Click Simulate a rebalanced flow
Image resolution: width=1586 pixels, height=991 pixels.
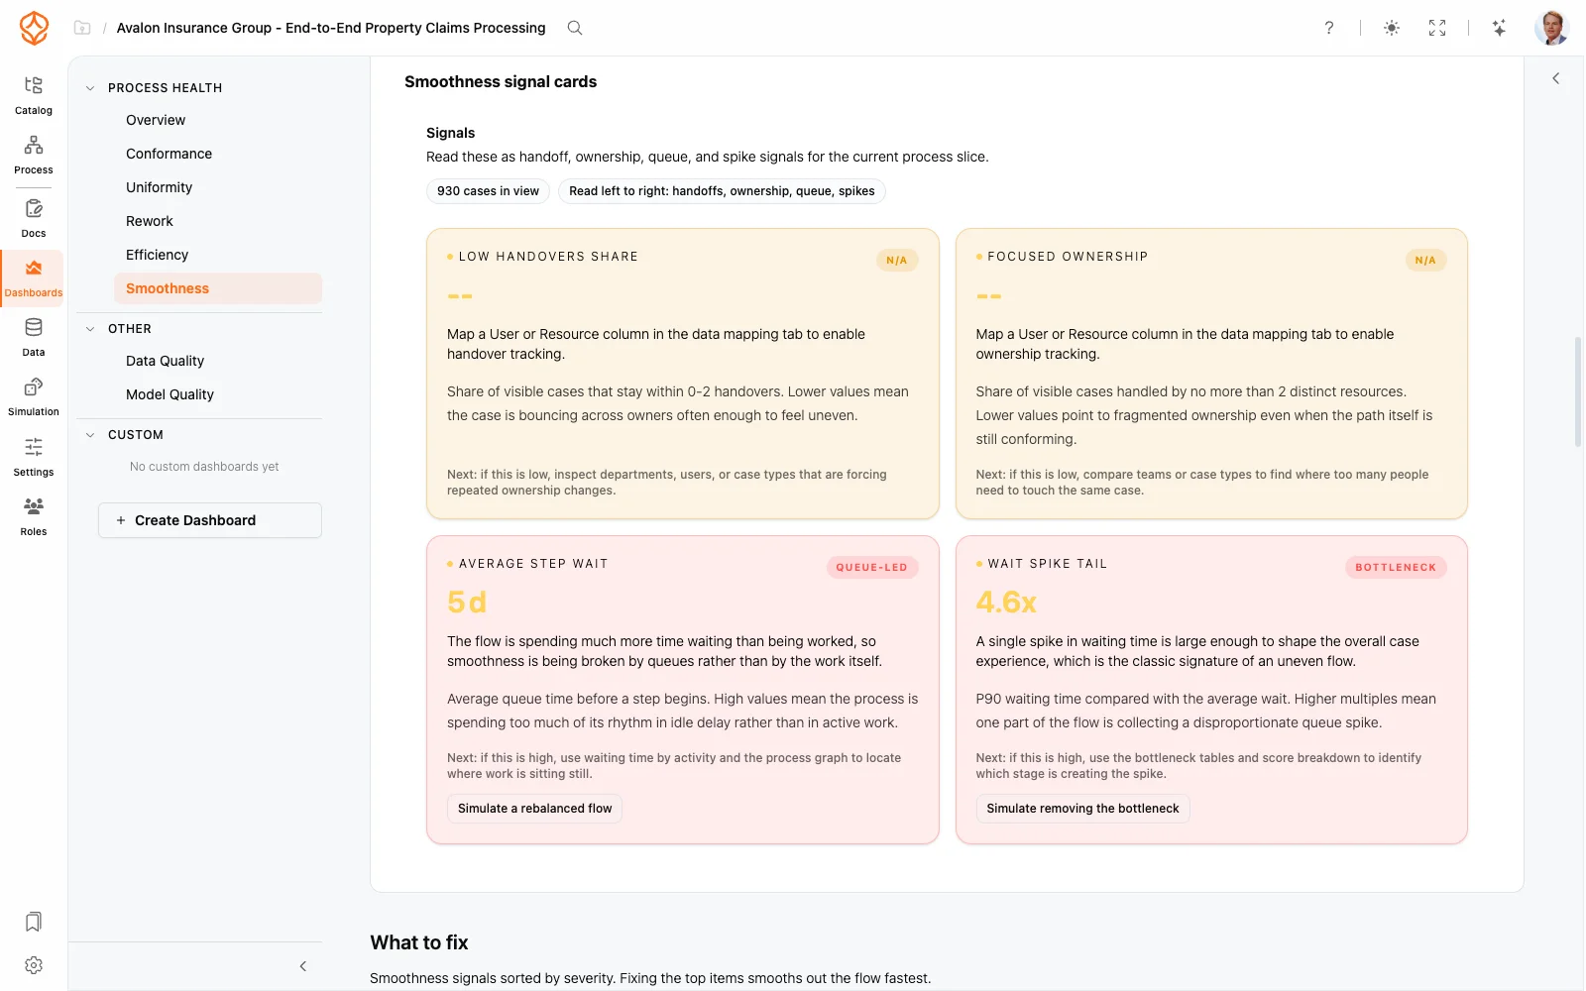535,809
